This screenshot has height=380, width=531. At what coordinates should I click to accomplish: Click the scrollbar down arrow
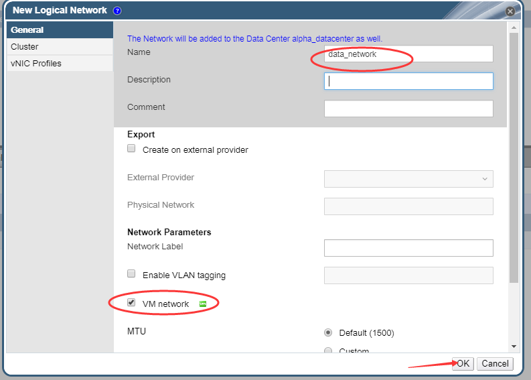tap(514, 346)
